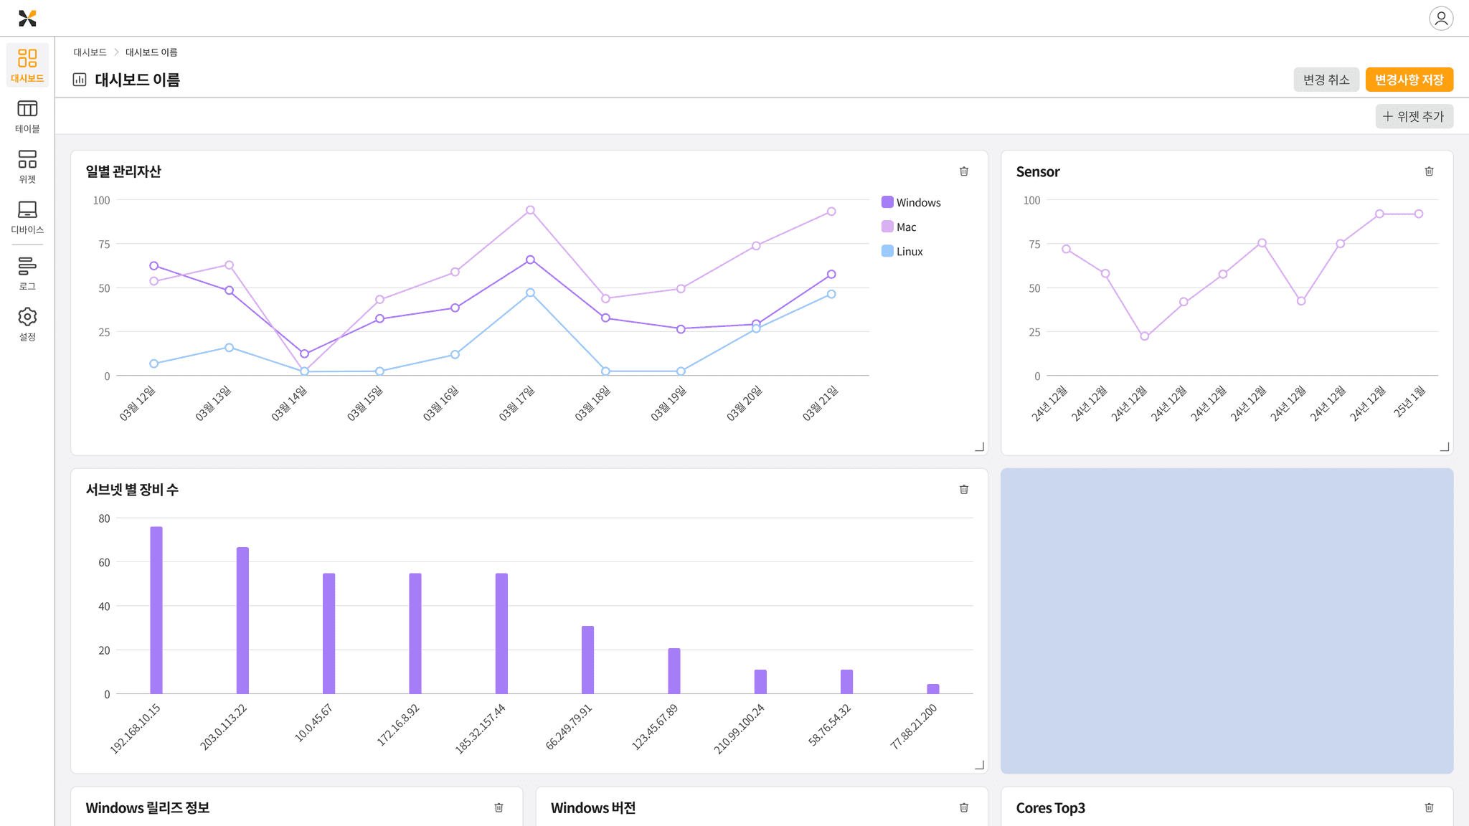This screenshot has height=826, width=1469.
Task: Click the Sensor widget title
Action: coord(1038,171)
